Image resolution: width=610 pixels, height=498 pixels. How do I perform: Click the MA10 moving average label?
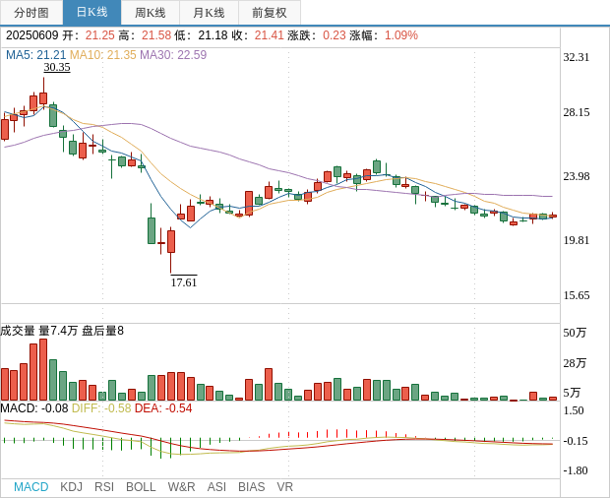[x=102, y=55]
